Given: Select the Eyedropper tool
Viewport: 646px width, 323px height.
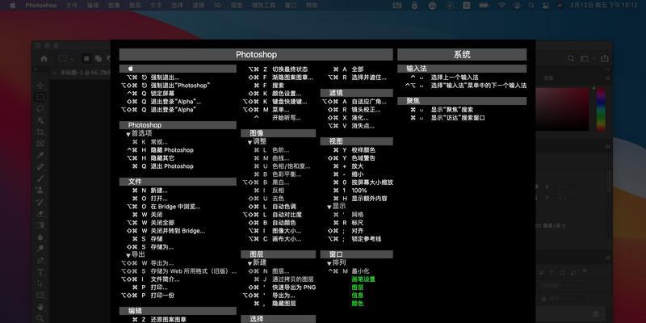Looking at the screenshot, I should click(40, 155).
